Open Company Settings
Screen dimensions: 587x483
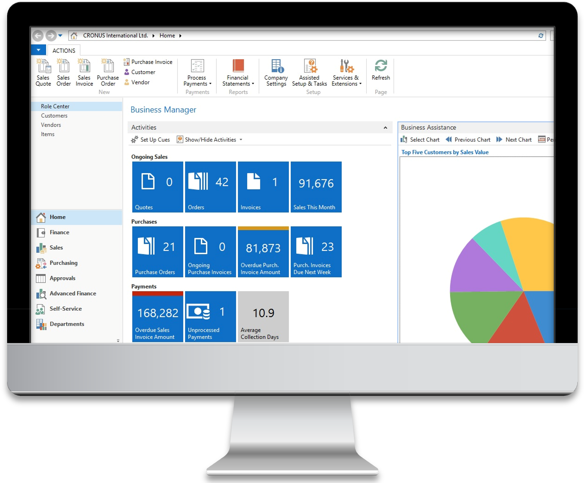click(276, 73)
